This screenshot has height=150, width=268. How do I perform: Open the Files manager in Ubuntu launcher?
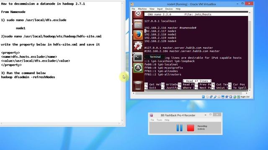(138, 24)
